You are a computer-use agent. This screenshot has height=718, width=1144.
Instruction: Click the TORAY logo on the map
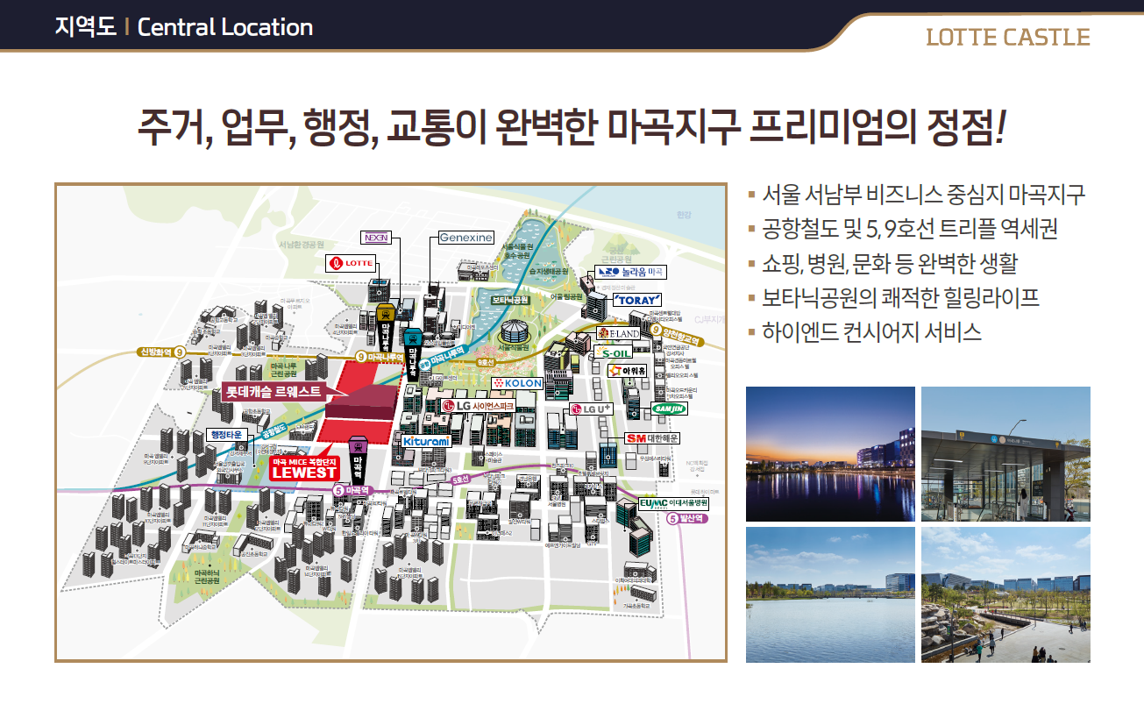[637, 300]
